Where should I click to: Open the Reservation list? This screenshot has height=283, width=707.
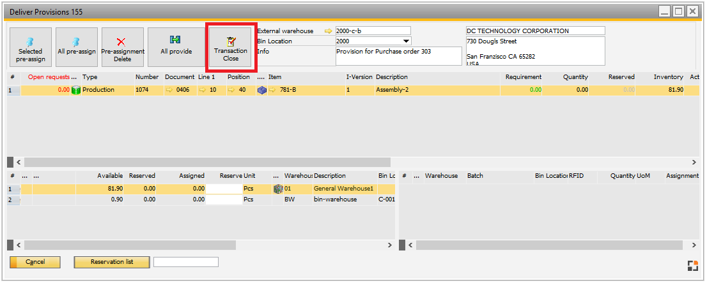pyautogui.click(x=112, y=262)
